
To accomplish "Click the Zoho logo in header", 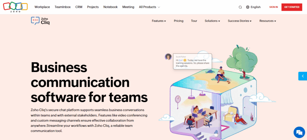I will pyautogui.click(x=15, y=7).
